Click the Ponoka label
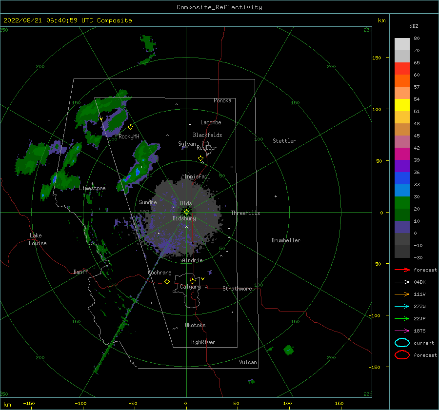Viewport: 439px width, 410px height. [x=222, y=100]
